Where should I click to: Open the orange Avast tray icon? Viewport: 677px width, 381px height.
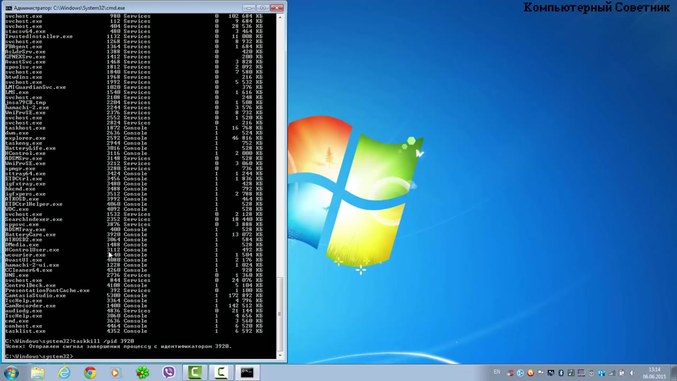(530, 373)
